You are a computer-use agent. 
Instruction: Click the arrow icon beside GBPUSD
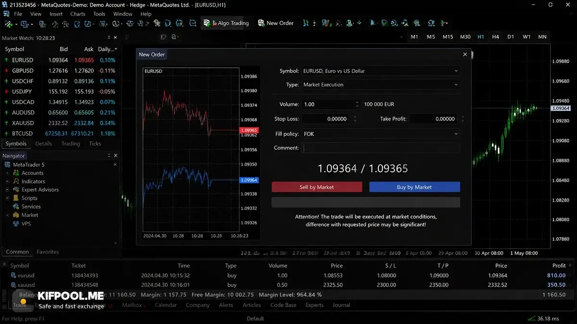[x=6, y=71]
